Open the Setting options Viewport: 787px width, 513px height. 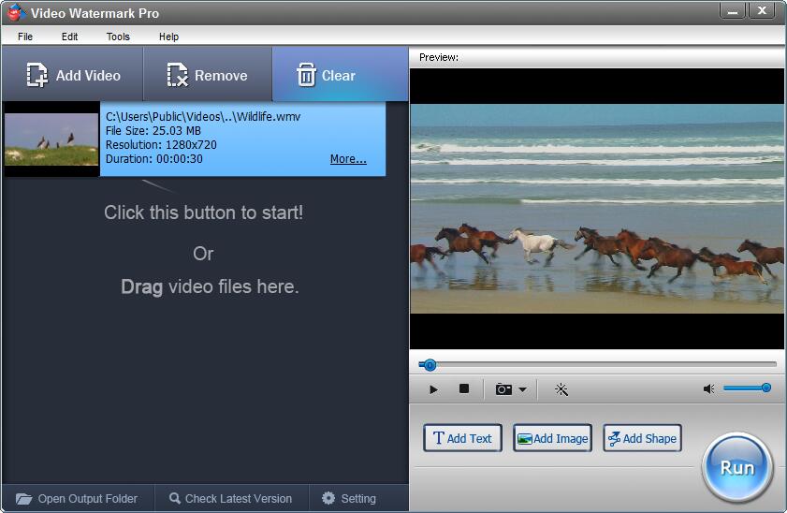349,498
